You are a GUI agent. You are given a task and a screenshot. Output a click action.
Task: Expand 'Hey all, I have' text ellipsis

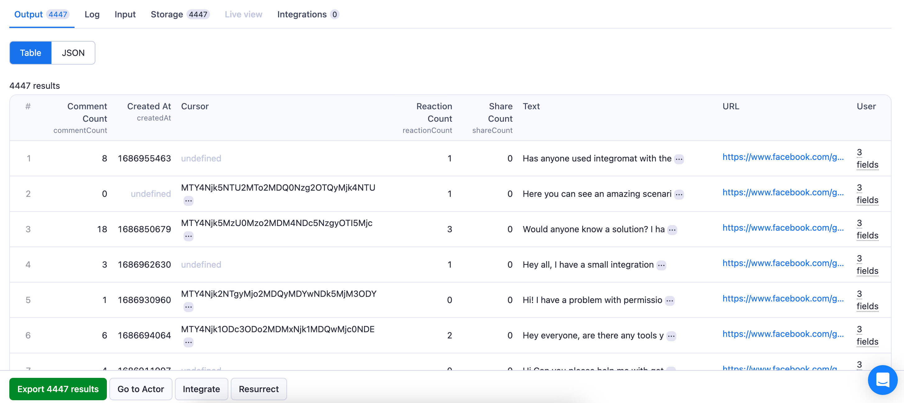point(661,265)
